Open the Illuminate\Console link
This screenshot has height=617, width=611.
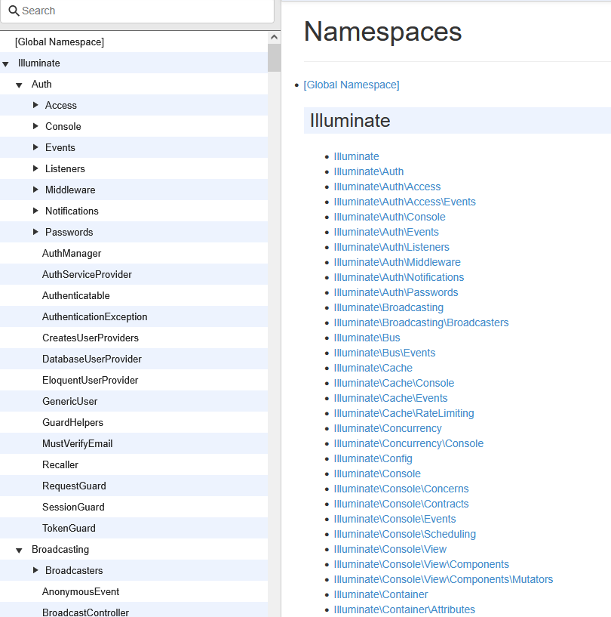tap(377, 474)
